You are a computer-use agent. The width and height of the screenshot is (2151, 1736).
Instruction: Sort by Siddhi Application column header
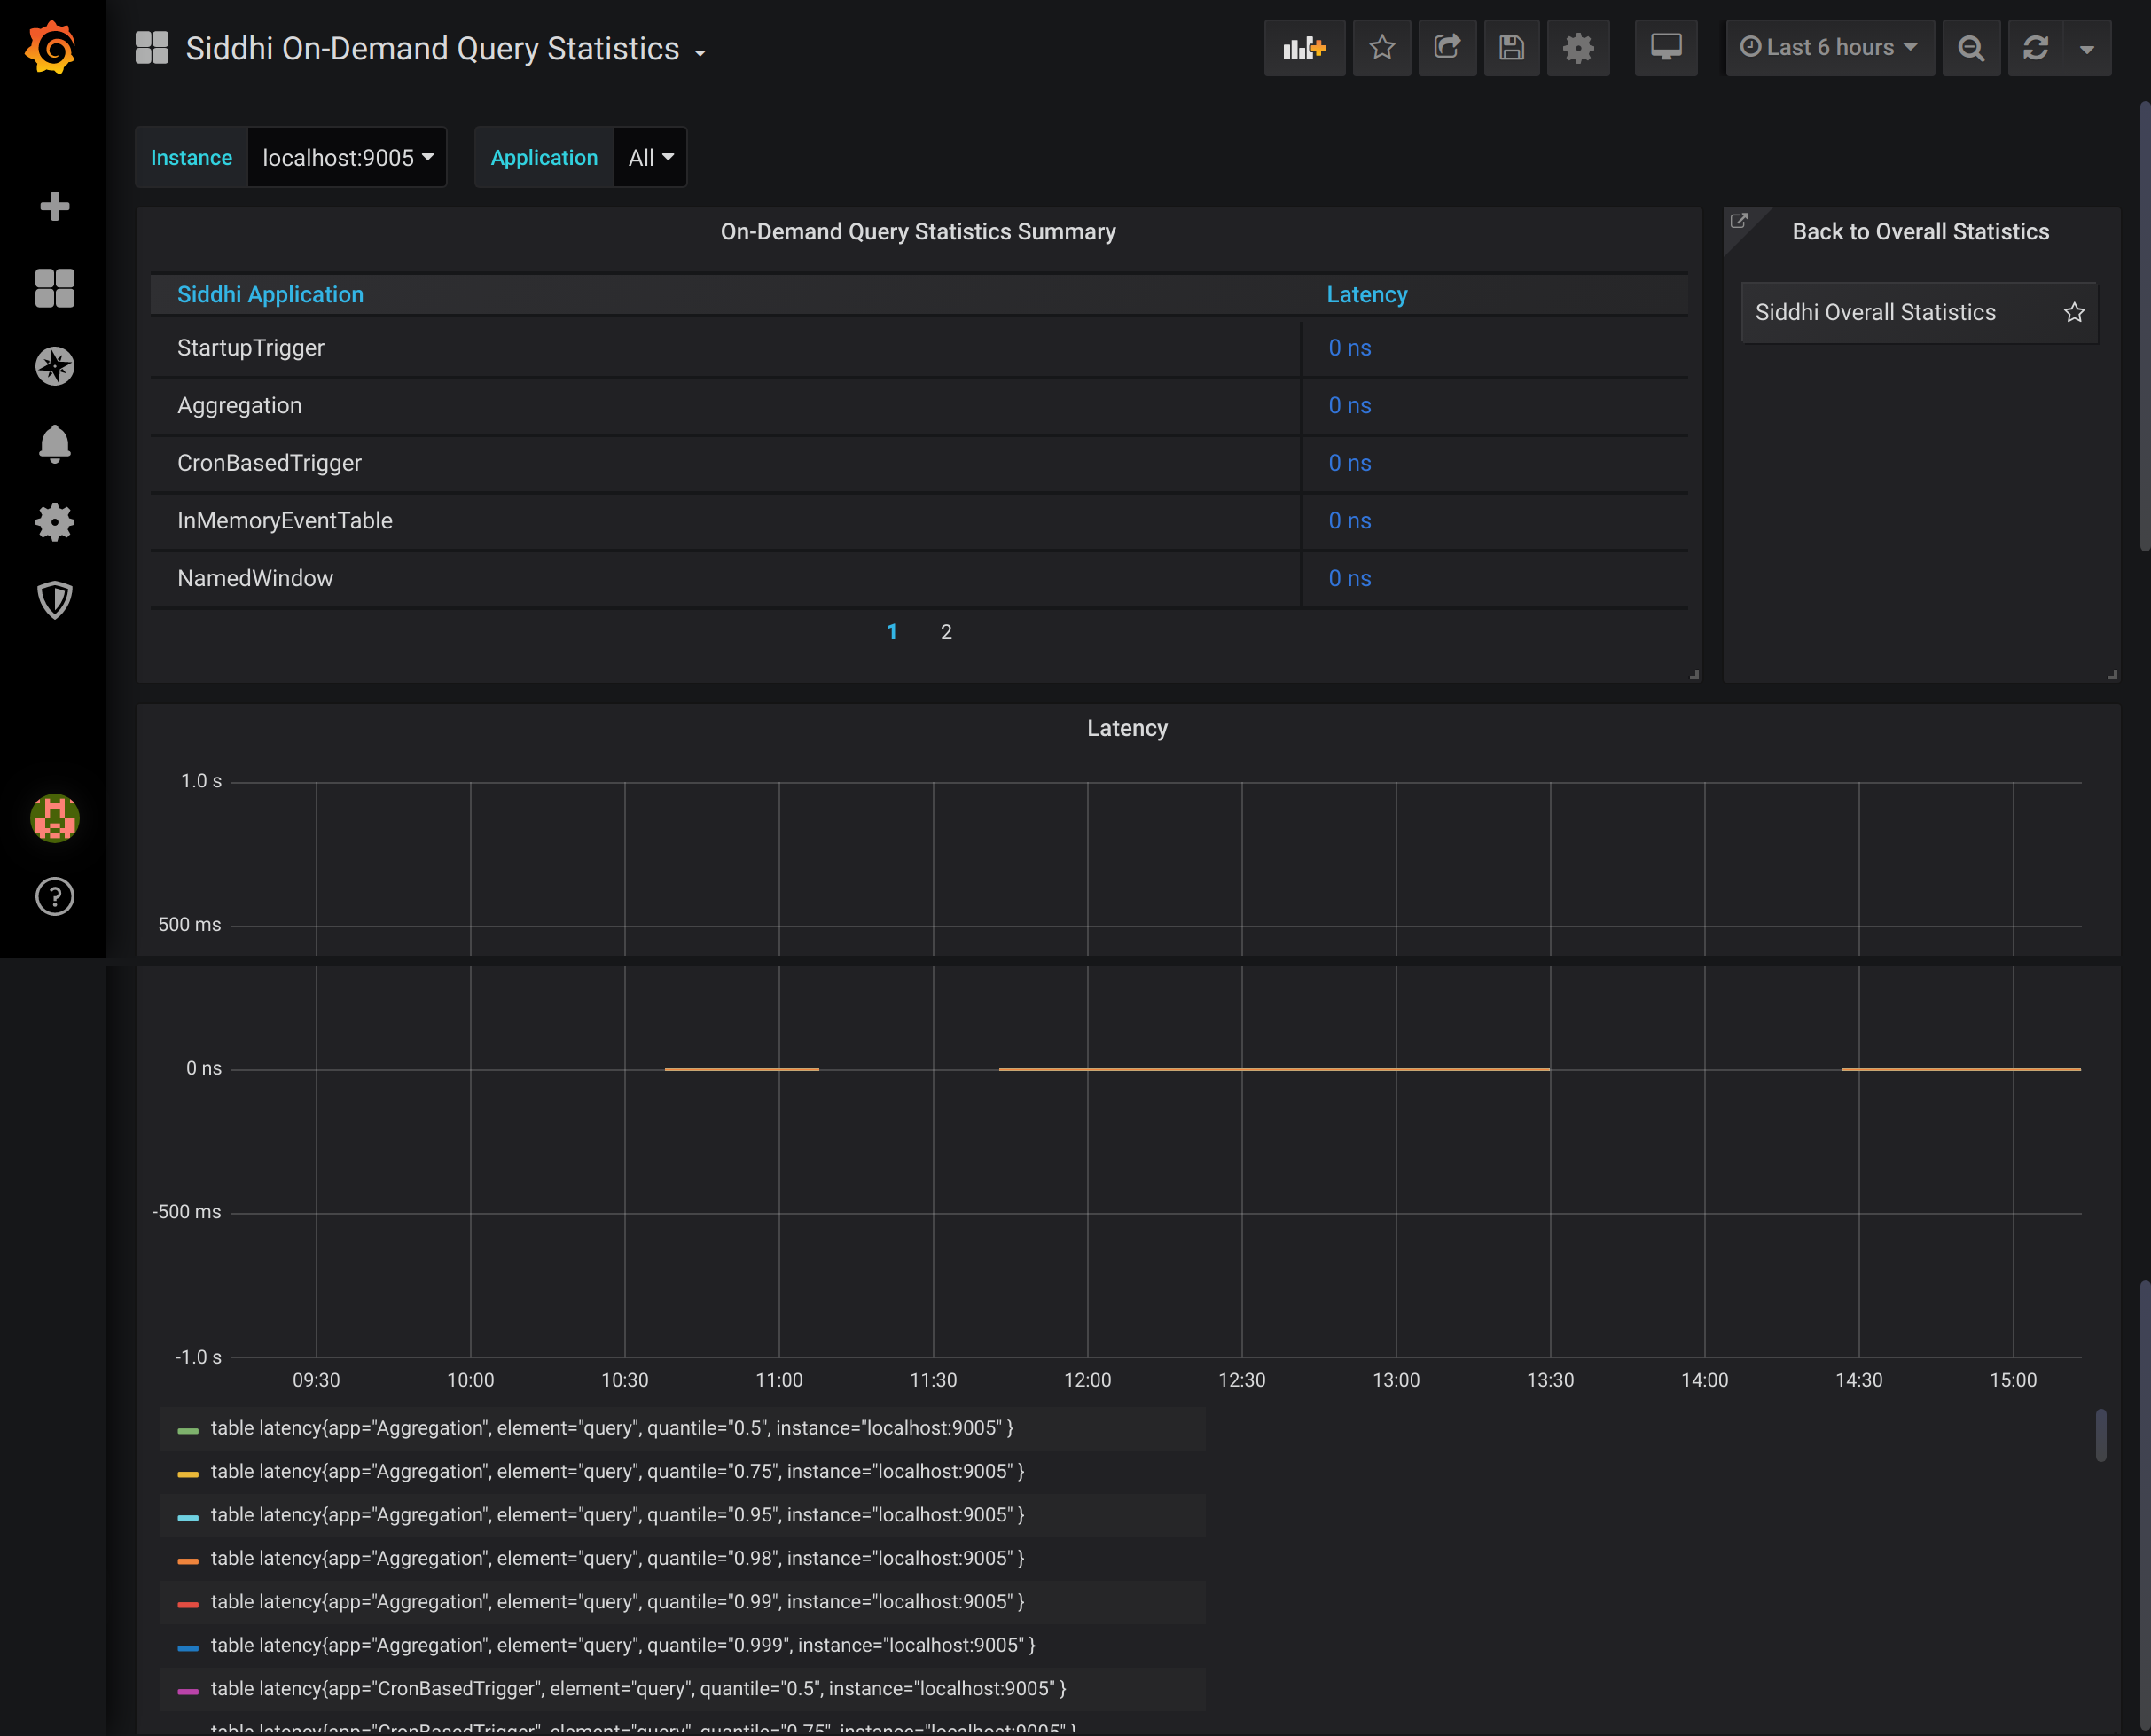(270, 294)
